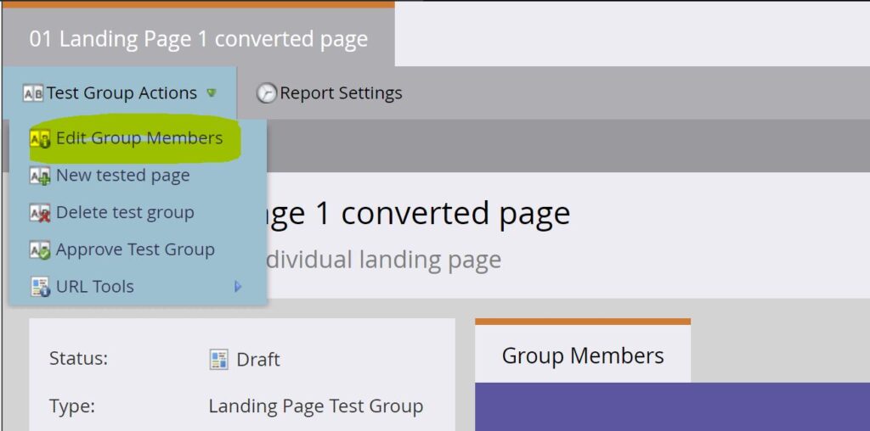Click the URL Tools icon in the menu

pos(40,287)
